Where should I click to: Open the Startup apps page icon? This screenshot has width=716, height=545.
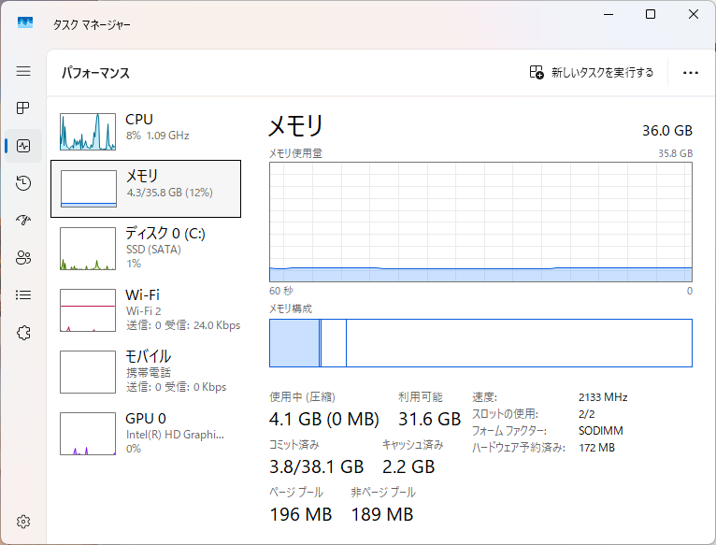point(23,221)
